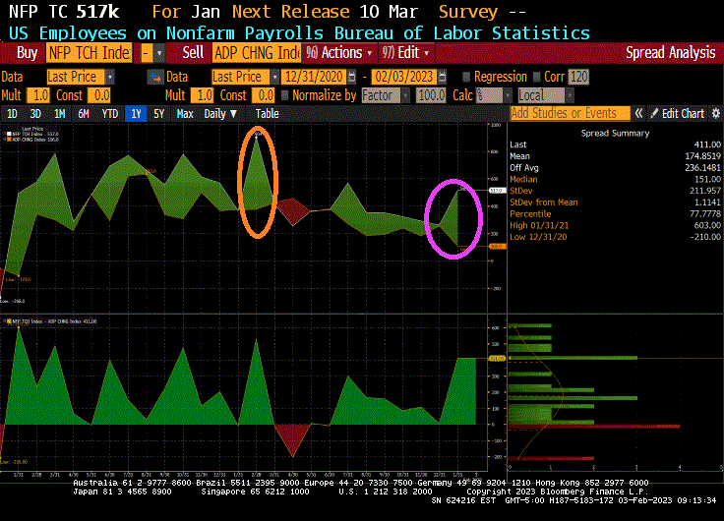Switch to the 5Y time range
The height and width of the screenshot is (521, 724).
[x=158, y=114]
